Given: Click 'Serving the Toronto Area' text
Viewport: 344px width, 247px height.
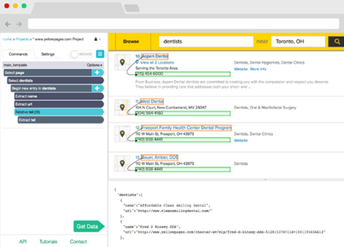Looking at the screenshot, I should (157, 68).
